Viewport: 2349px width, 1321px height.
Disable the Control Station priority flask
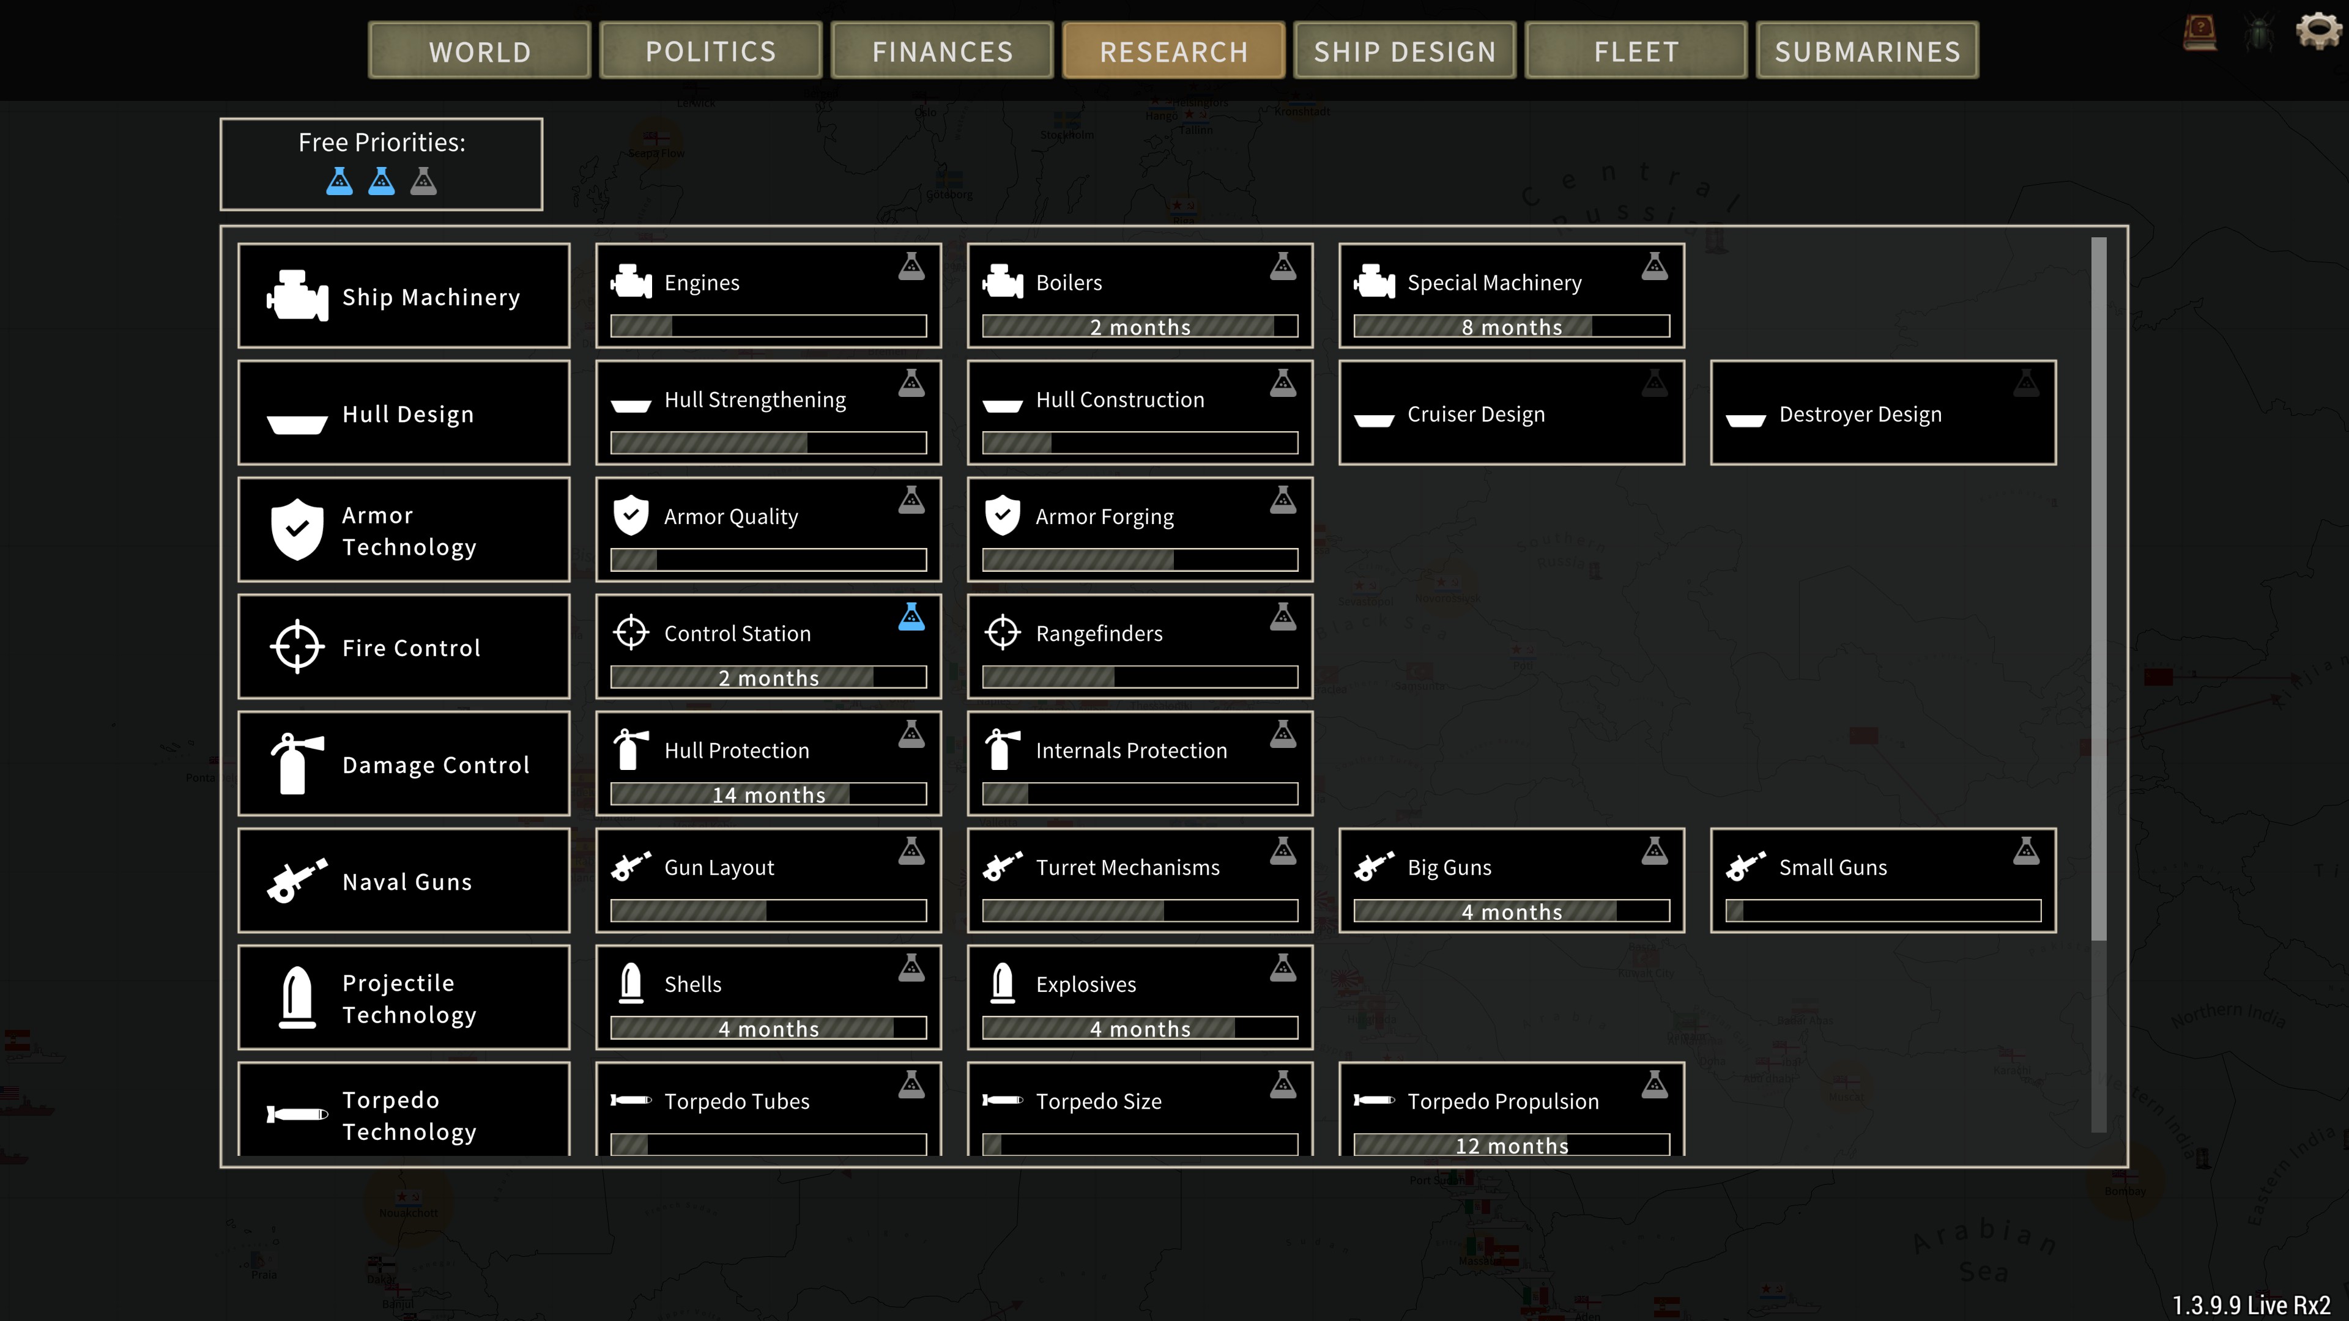point(911,617)
